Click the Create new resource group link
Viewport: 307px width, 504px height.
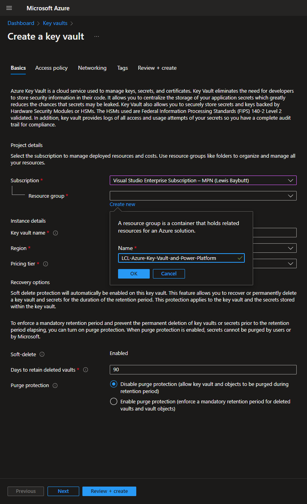click(x=122, y=204)
